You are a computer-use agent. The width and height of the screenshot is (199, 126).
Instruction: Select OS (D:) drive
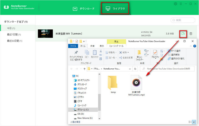[x=79, y=114]
